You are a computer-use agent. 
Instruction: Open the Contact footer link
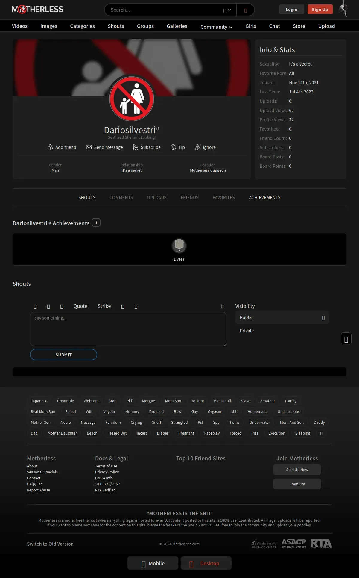coord(34,478)
